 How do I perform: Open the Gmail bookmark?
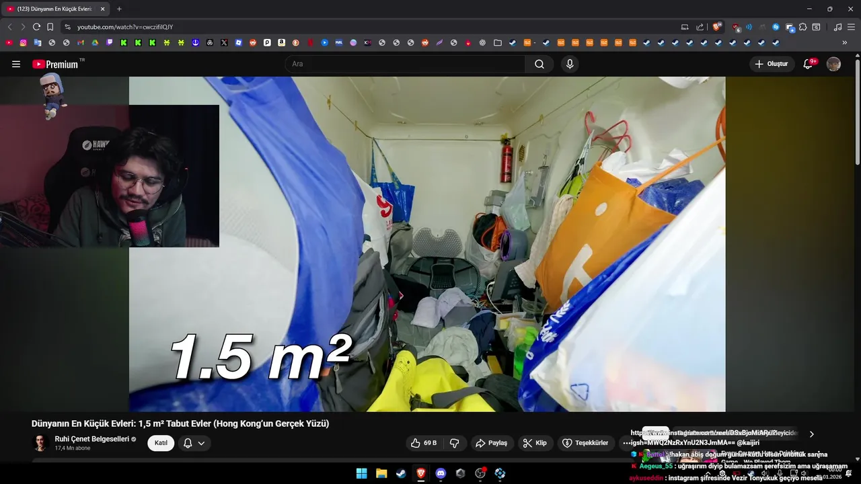81,42
